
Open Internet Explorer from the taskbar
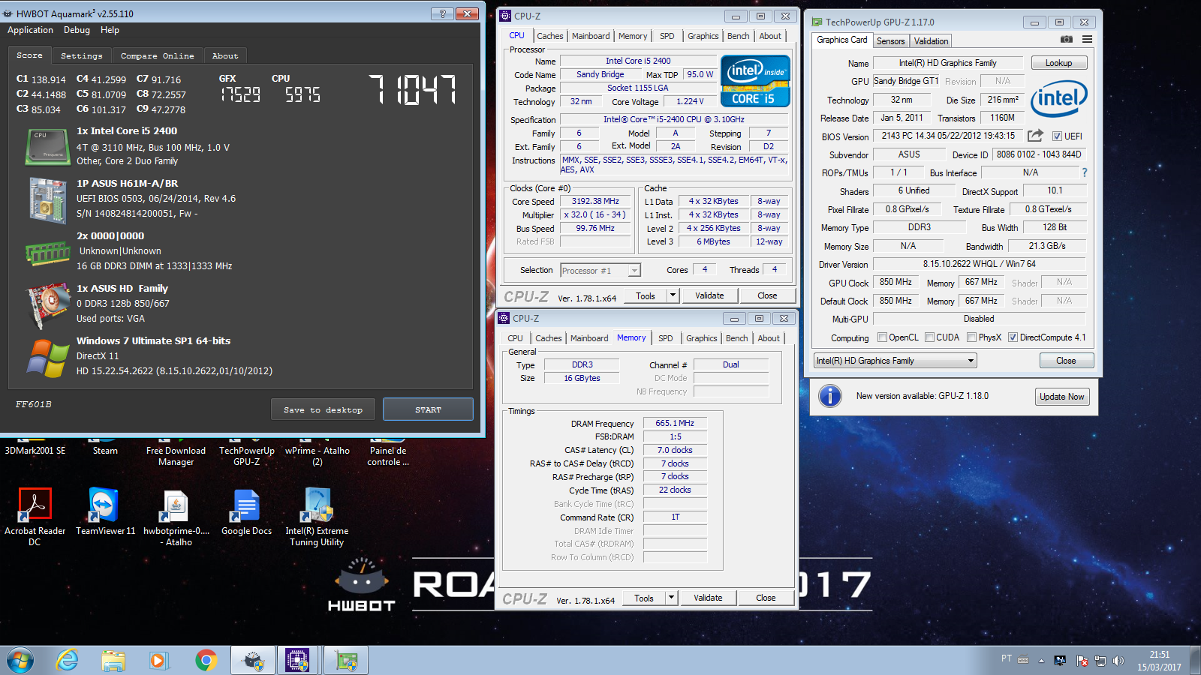click(x=68, y=660)
